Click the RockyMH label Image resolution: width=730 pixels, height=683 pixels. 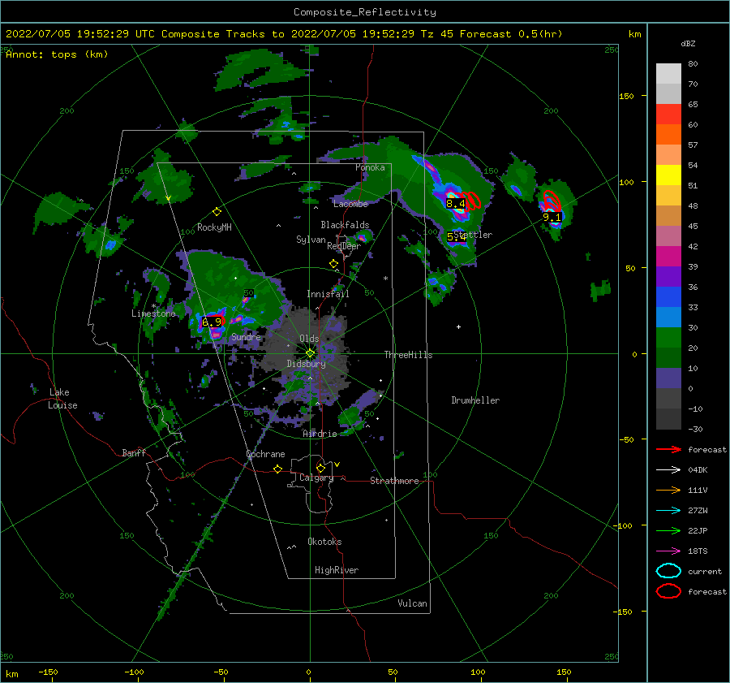pos(214,227)
